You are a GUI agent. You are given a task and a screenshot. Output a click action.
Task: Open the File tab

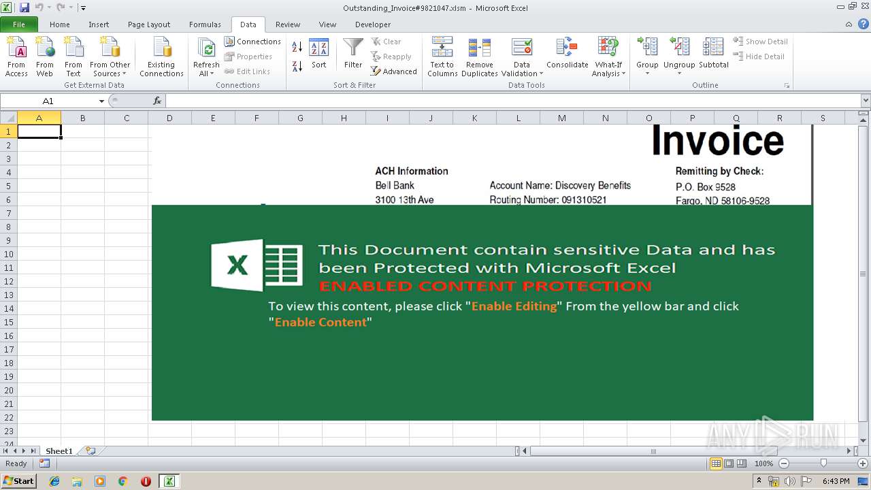click(19, 24)
